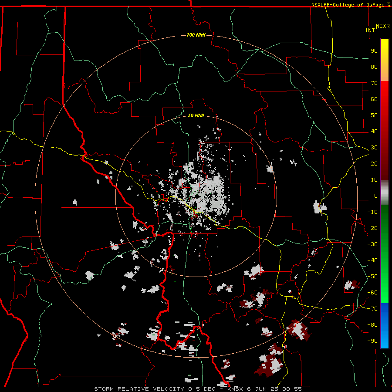Image resolution: width=392 pixels, height=392 pixels.
Task: Click the -90 scale value
Action: click(372, 341)
